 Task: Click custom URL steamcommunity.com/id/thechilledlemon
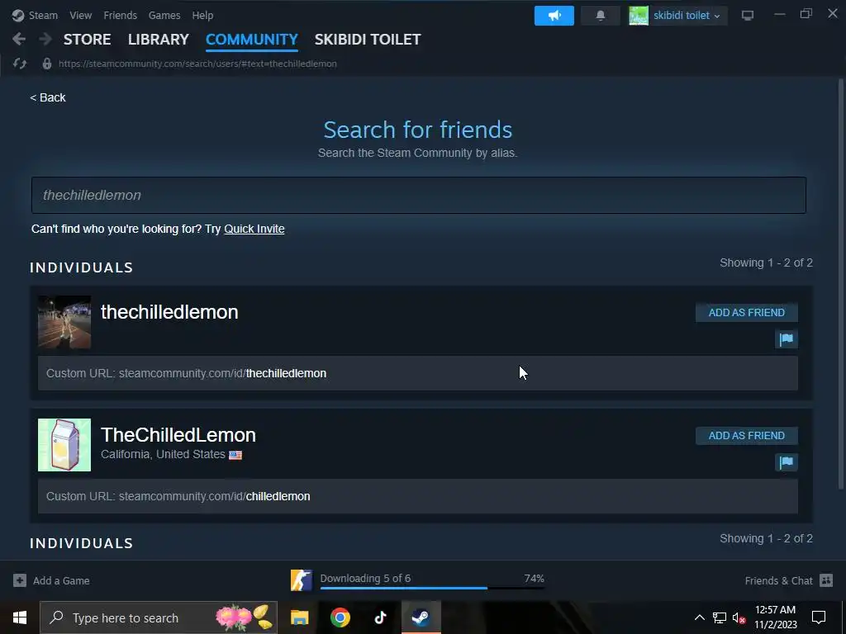click(186, 373)
